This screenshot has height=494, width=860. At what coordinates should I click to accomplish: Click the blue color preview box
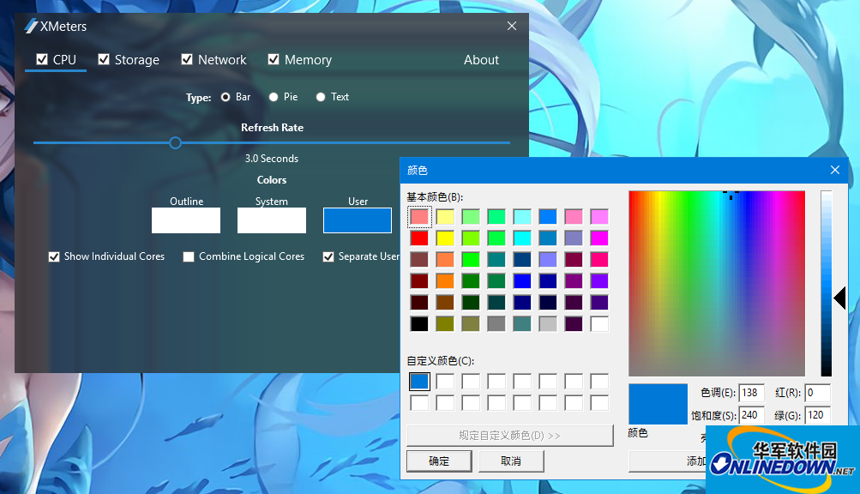[658, 404]
